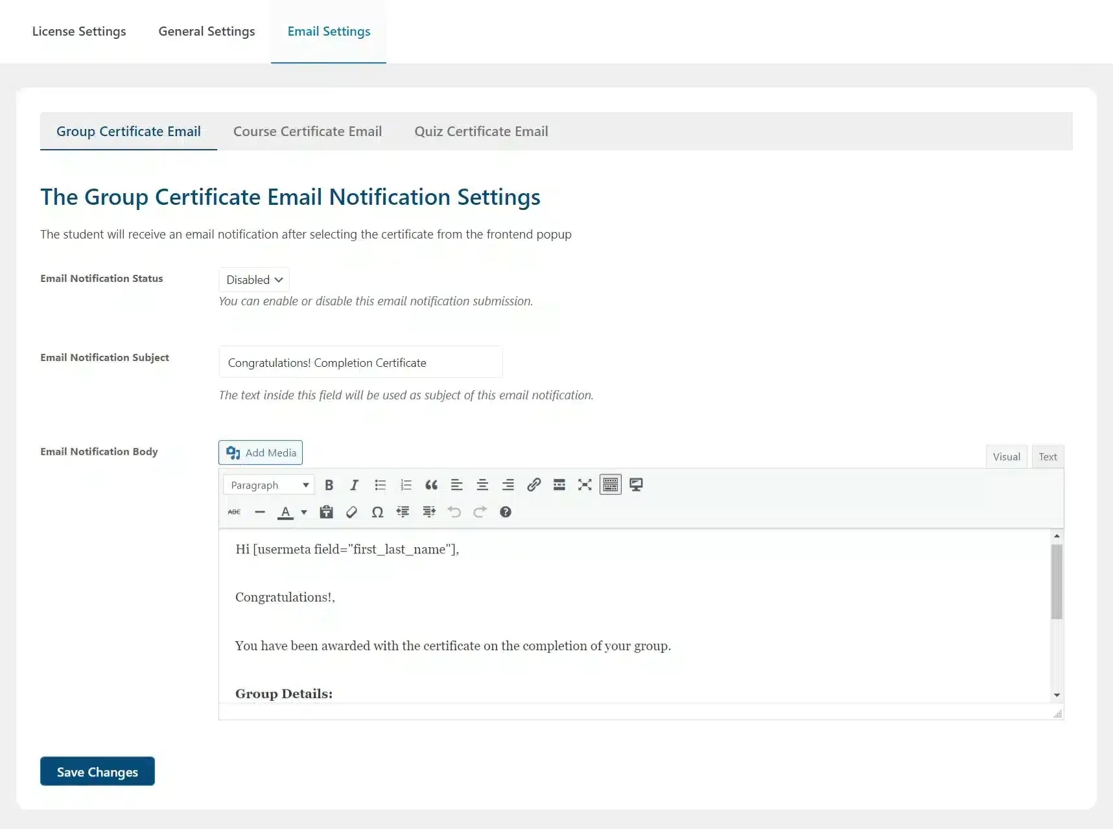Open the Paragraph style dropdown

pyautogui.click(x=268, y=485)
